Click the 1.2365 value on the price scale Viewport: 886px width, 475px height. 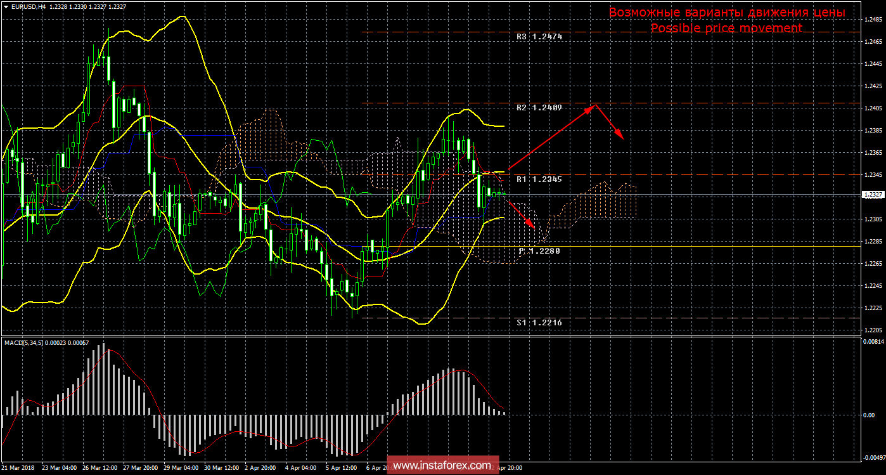click(x=874, y=152)
